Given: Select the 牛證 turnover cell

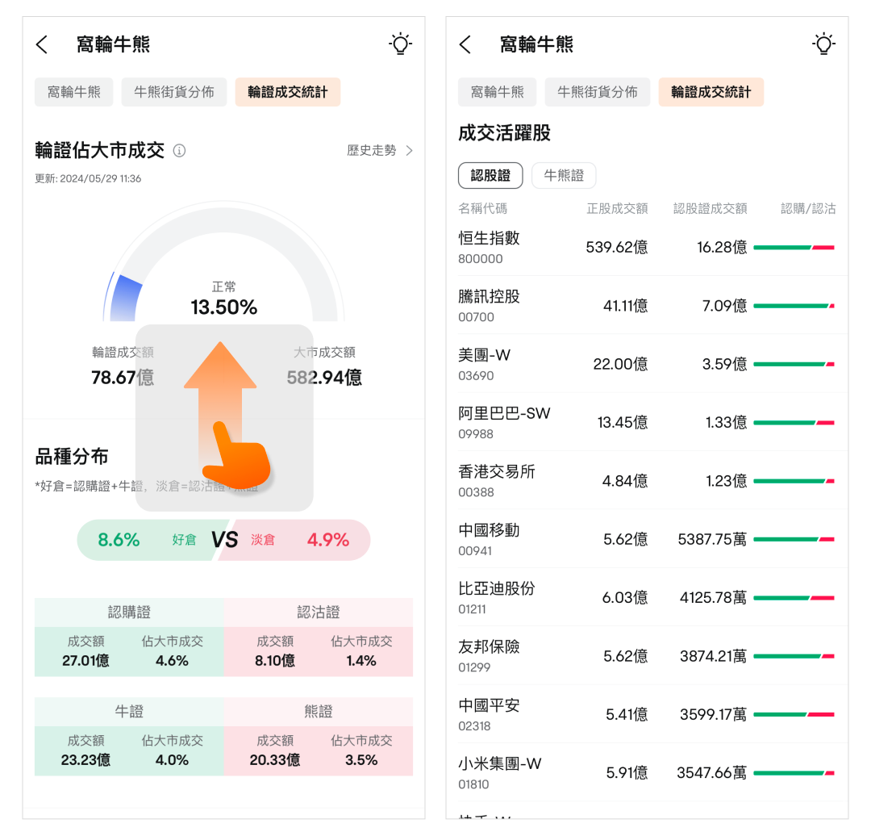Looking at the screenshot, I should (x=85, y=750).
